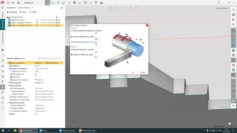Select the Стойкость row
Viewport: 237px width, 133px height.
[x=35, y=66]
